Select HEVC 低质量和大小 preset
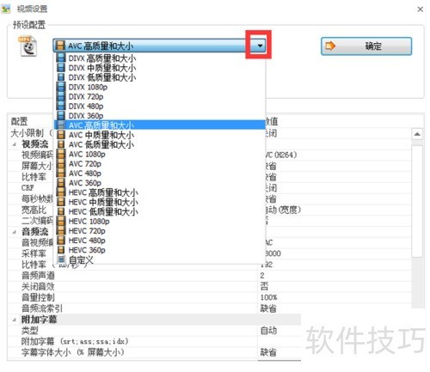Viewport: 430px width, 372px height. 160,211
